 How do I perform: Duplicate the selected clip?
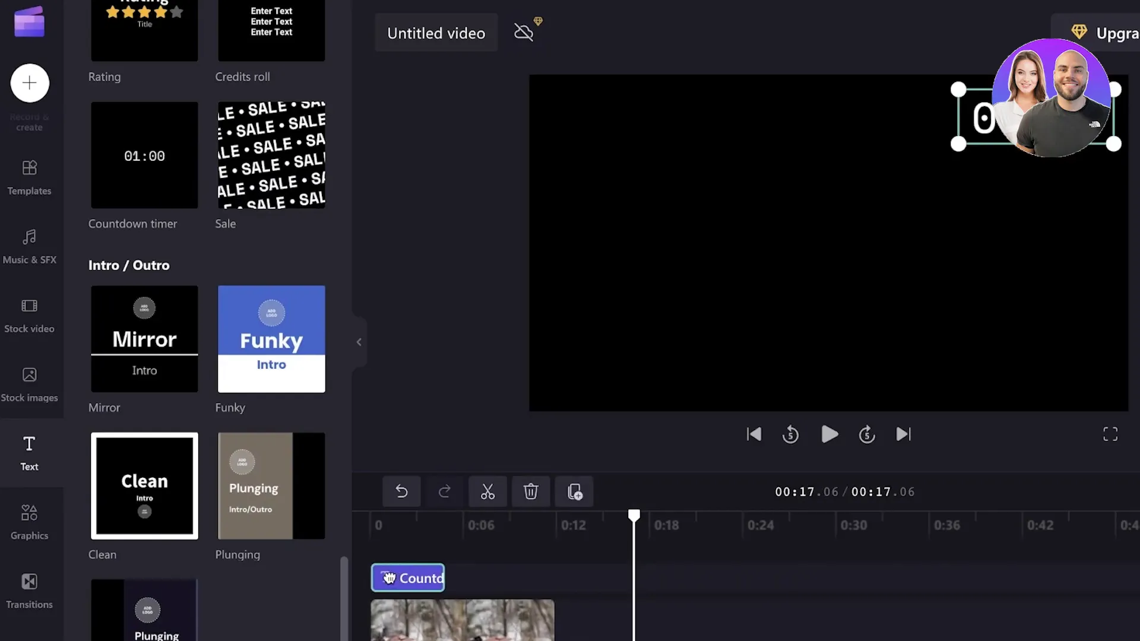(x=574, y=491)
